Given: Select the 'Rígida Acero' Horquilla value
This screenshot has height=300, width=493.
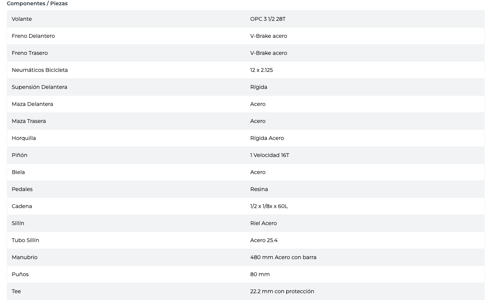Looking at the screenshot, I should [x=267, y=138].
